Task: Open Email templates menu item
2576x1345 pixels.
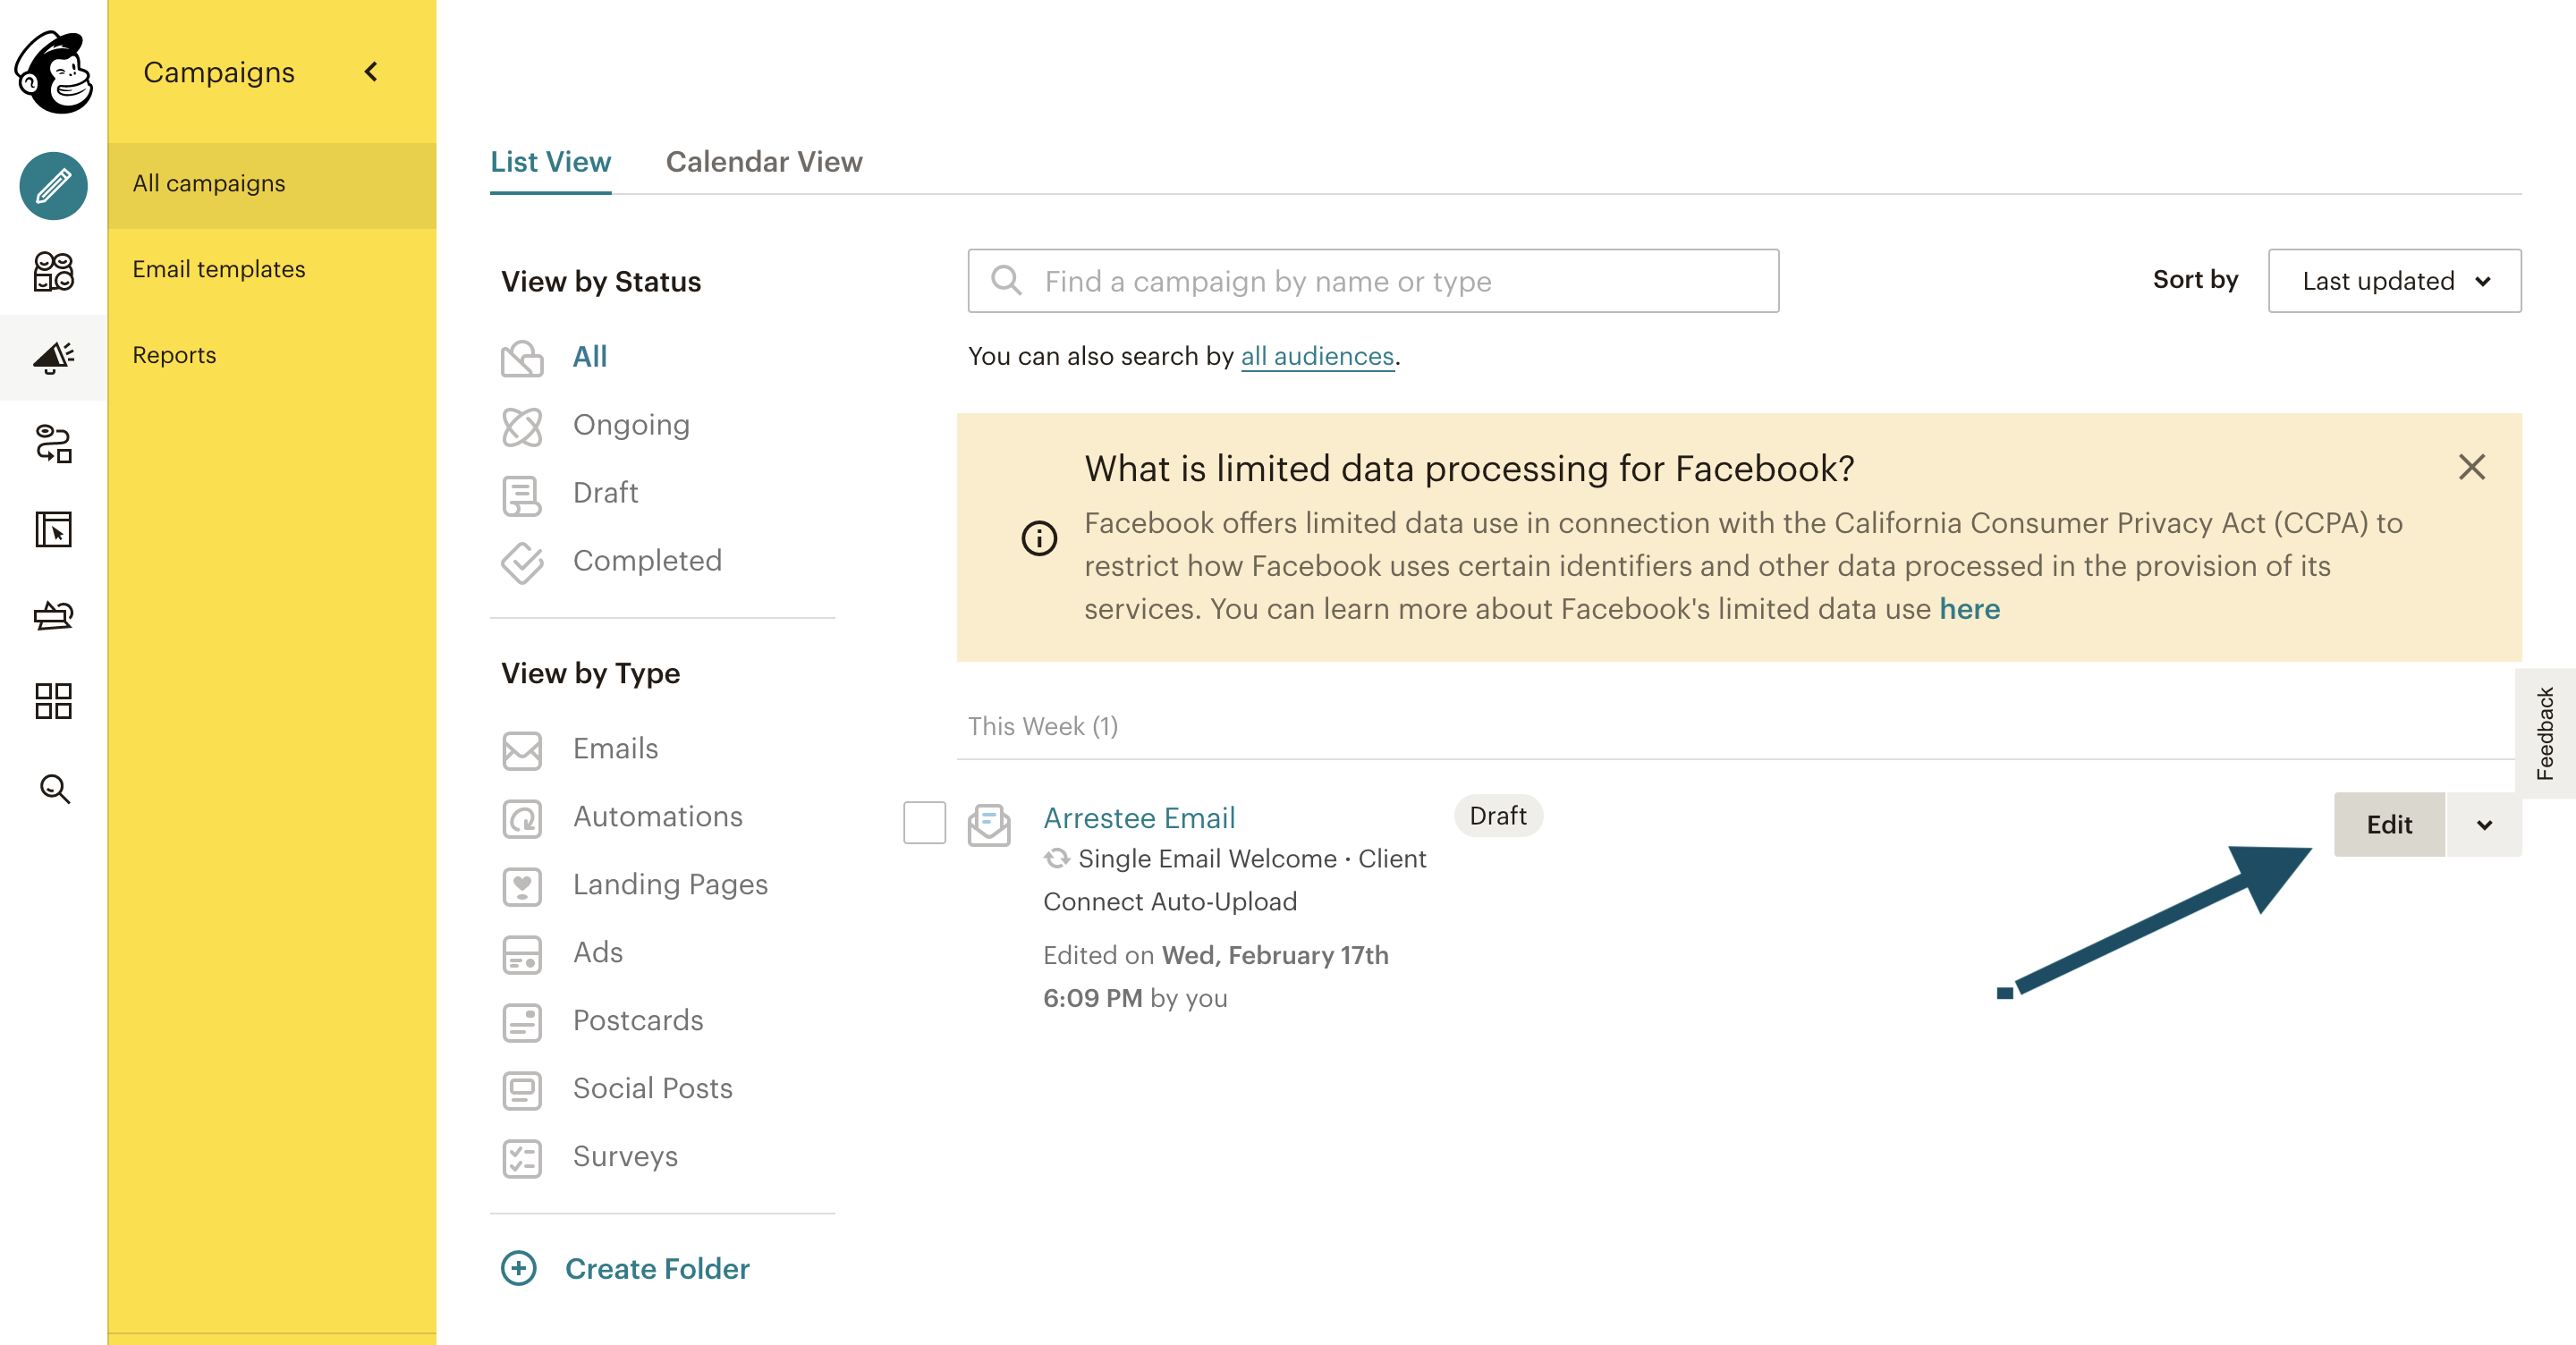Action: coord(219,269)
